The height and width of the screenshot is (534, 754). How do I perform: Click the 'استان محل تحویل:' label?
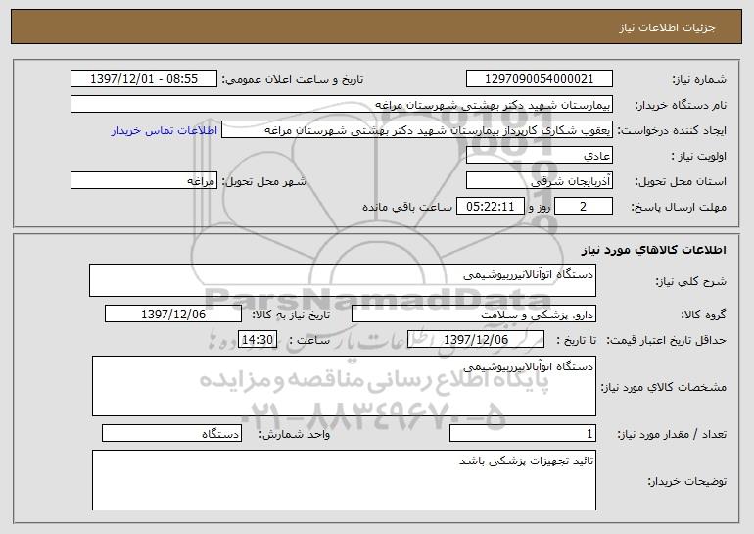click(x=681, y=182)
